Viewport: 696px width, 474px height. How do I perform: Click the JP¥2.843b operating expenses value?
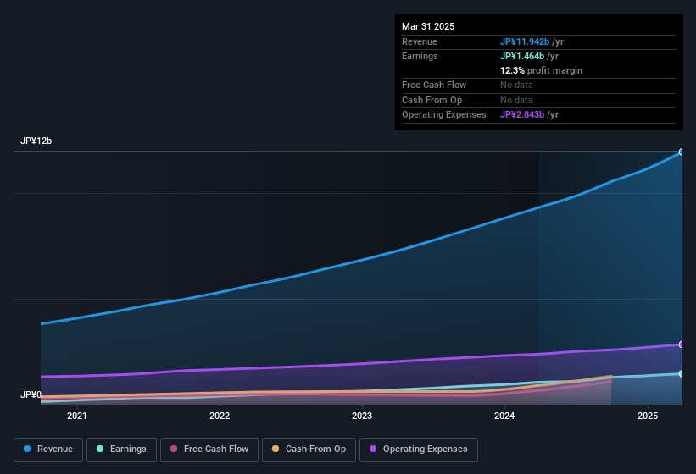coord(522,114)
